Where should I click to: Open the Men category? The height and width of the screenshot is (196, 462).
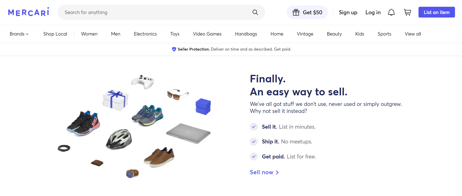coord(115,34)
